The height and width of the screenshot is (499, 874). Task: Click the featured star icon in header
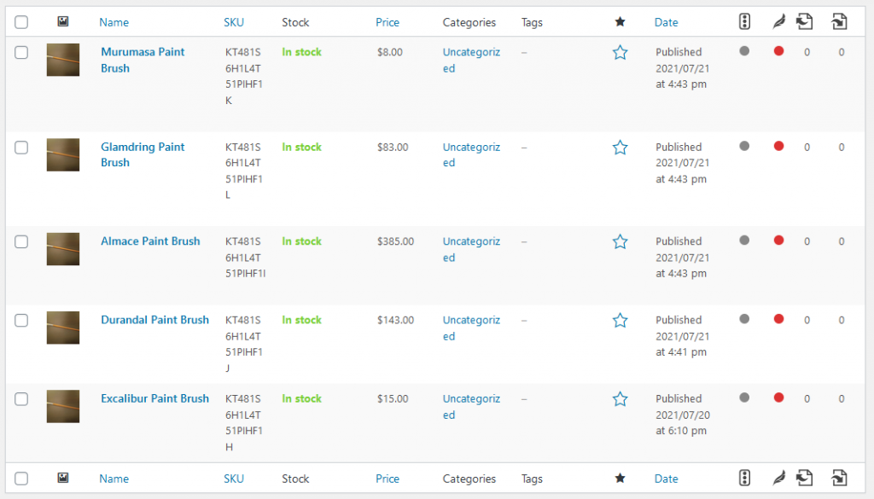pyautogui.click(x=620, y=22)
